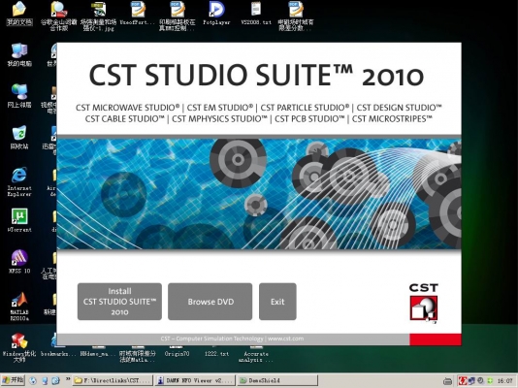Open the Google Kingsoft PowerWord desktop shortcut
Screen dimensions: 518x388
point(59,16)
